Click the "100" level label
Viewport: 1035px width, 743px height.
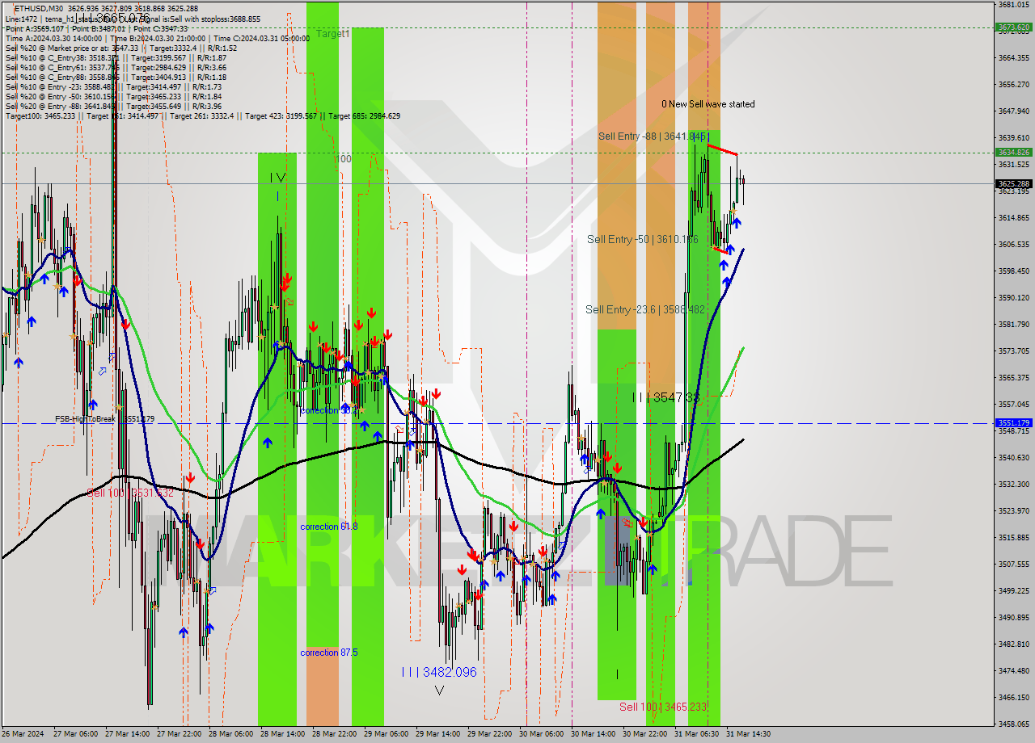pyautogui.click(x=344, y=159)
